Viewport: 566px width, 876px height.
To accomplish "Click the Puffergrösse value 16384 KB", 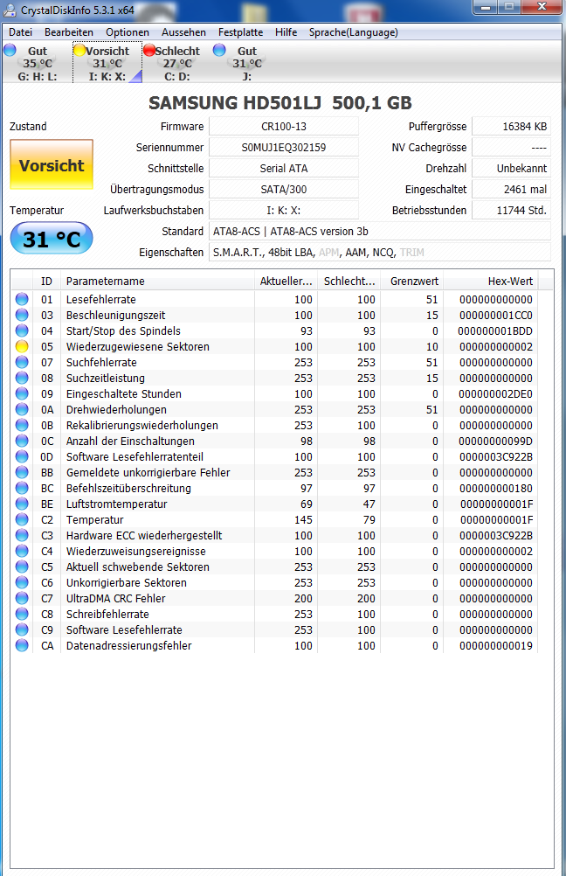I will pos(511,126).
